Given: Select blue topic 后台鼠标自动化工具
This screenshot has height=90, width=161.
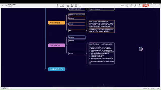Looking at the screenshot, I should (x=57, y=69).
